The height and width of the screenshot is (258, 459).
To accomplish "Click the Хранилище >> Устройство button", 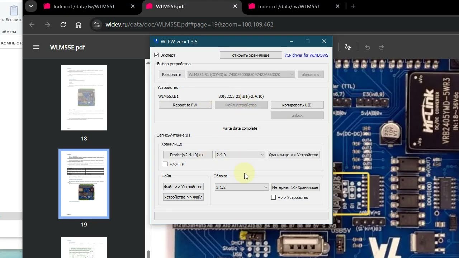I will coord(293,155).
